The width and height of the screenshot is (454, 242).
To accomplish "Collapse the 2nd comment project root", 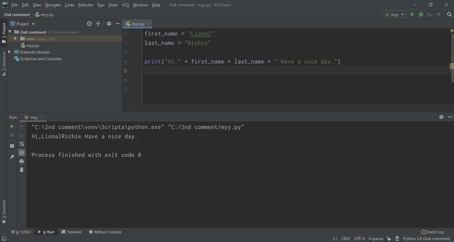I will pos(10,32).
